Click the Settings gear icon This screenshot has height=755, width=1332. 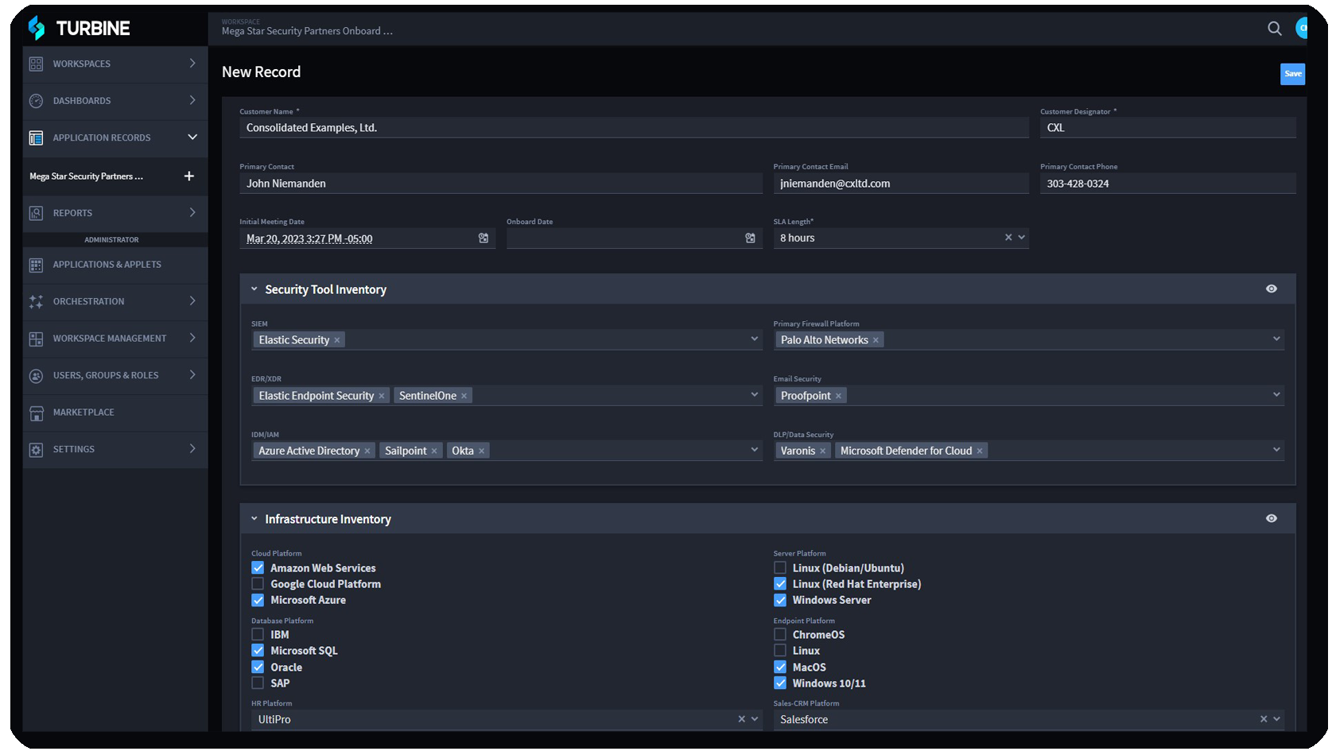(x=36, y=449)
